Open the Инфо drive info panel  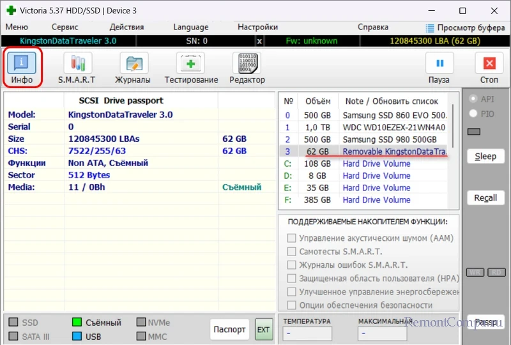(x=22, y=67)
